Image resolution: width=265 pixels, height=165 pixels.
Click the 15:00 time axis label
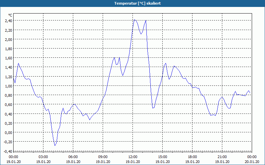[x=163, y=157]
